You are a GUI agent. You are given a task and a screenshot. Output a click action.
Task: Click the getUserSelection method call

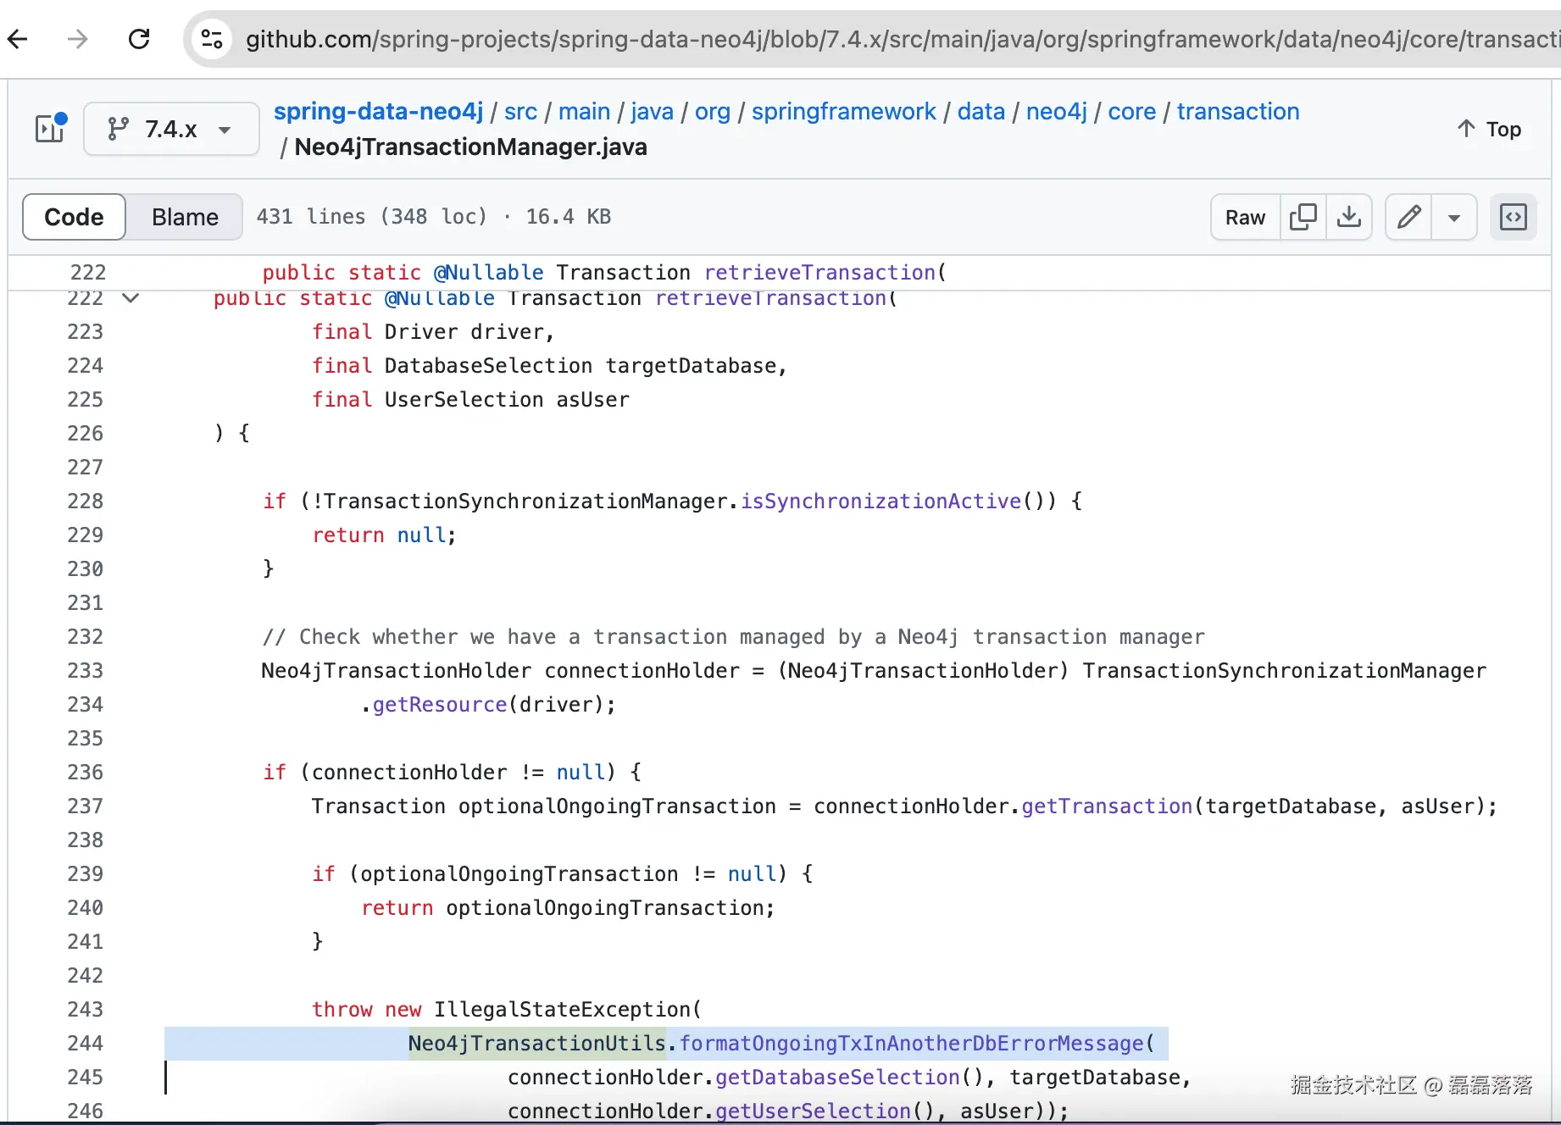pyautogui.click(x=813, y=1111)
